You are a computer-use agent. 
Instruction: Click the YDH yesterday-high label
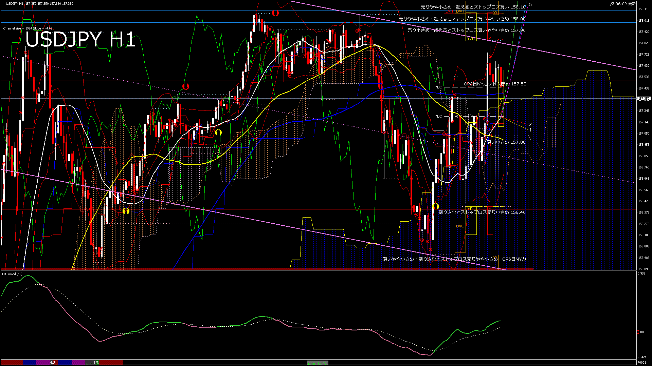tap(471, 38)
